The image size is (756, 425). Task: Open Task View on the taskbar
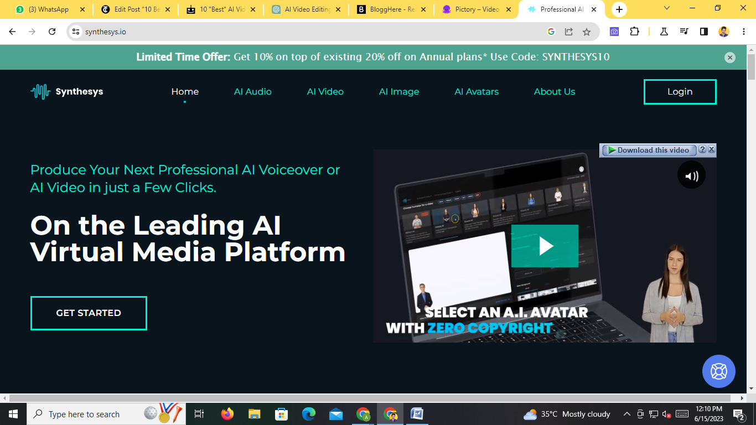tap(199, 414)
